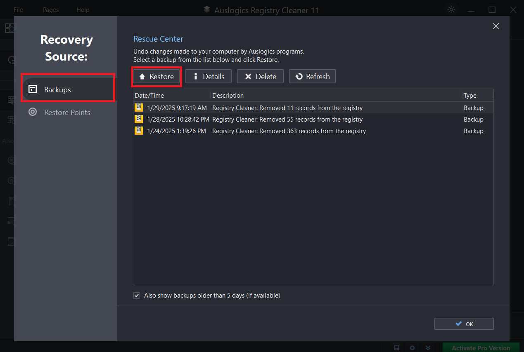This screenshot has width=524, height=352.
Task: Click 'Removed 363 records from the registry' description
Action: pyautogui.click(x=289, y=131)
